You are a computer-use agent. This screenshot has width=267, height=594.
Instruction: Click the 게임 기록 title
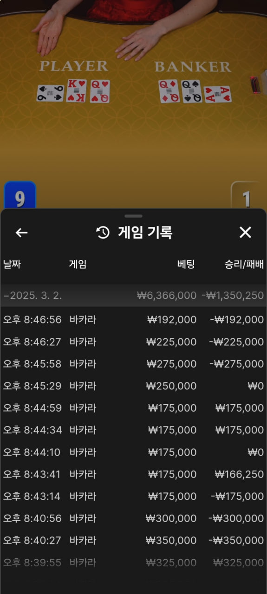[145, 232]
